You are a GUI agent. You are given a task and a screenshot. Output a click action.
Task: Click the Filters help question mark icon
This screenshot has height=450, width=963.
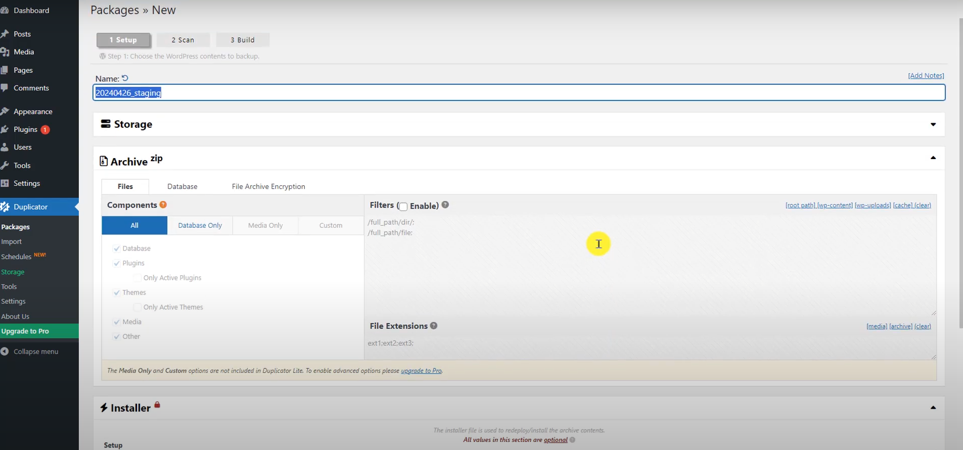[445, 205]
